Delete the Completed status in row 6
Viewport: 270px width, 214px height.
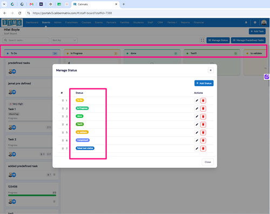point(203,141)
